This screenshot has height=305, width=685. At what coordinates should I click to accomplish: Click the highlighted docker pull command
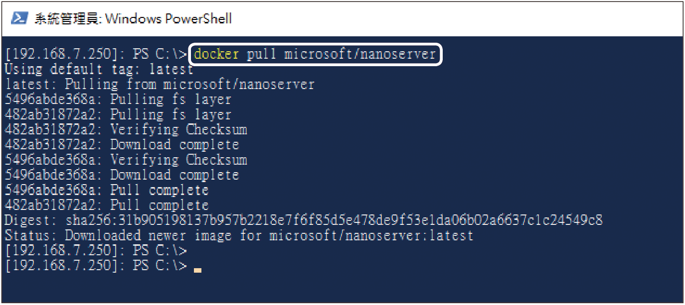pos(315,54)
